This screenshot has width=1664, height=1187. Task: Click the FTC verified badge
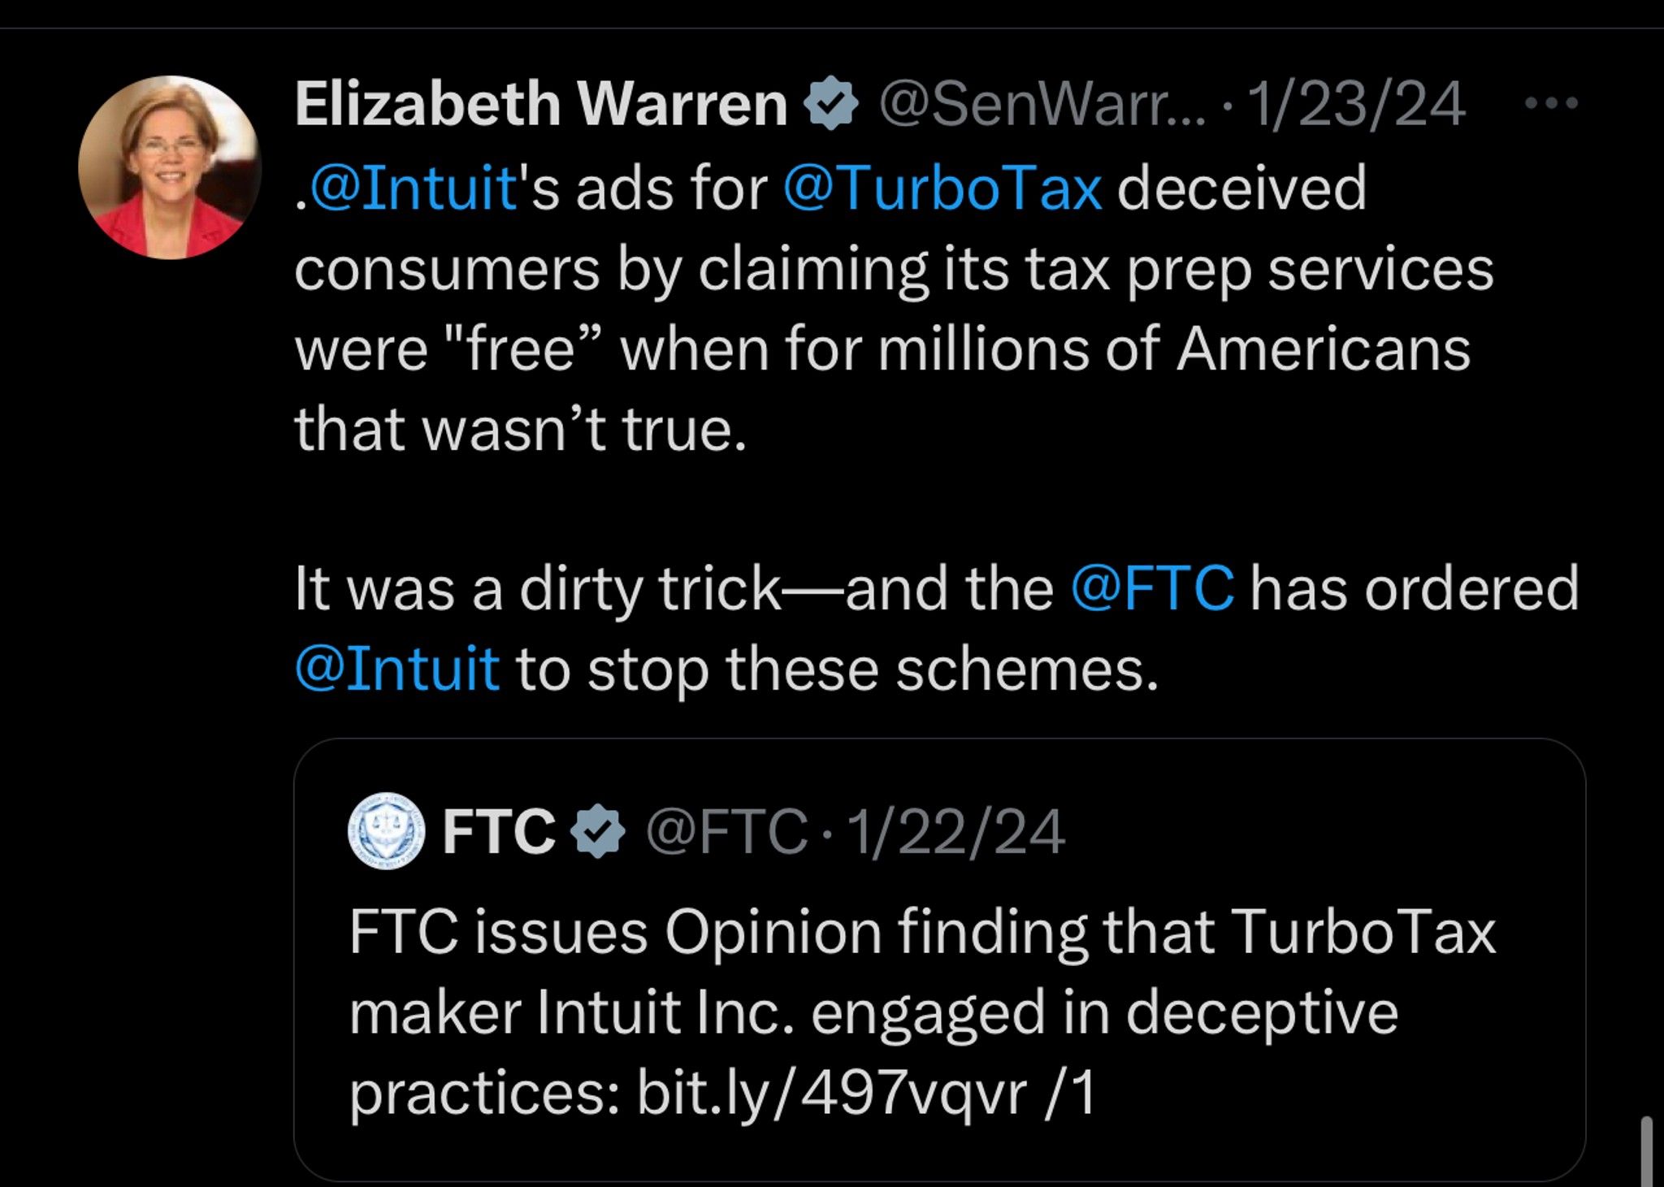(x=598, y=831)
